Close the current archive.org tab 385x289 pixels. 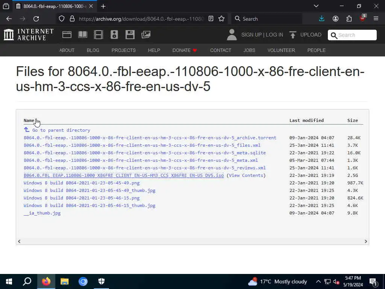91,6
